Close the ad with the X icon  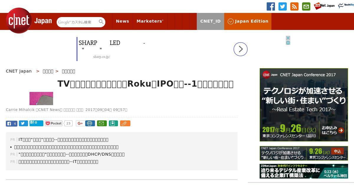click(288, 38)
